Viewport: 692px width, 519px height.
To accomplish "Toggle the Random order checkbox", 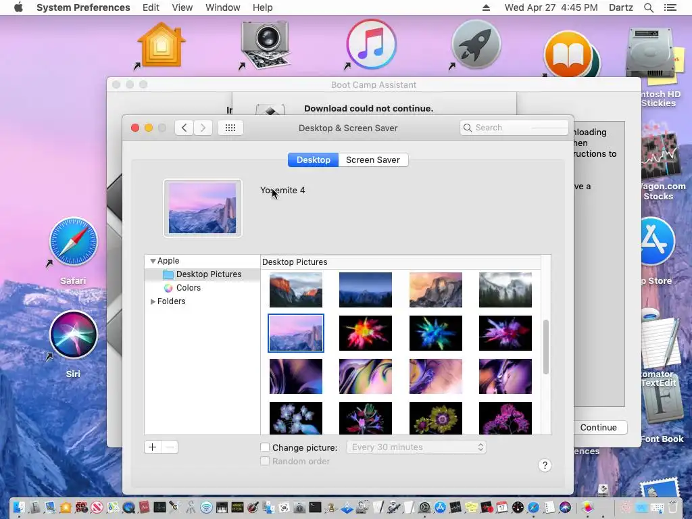I will (x=265, y=461).
